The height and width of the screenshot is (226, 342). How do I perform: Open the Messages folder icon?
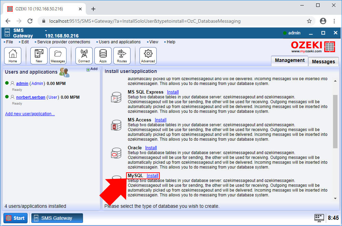[58, 55]
